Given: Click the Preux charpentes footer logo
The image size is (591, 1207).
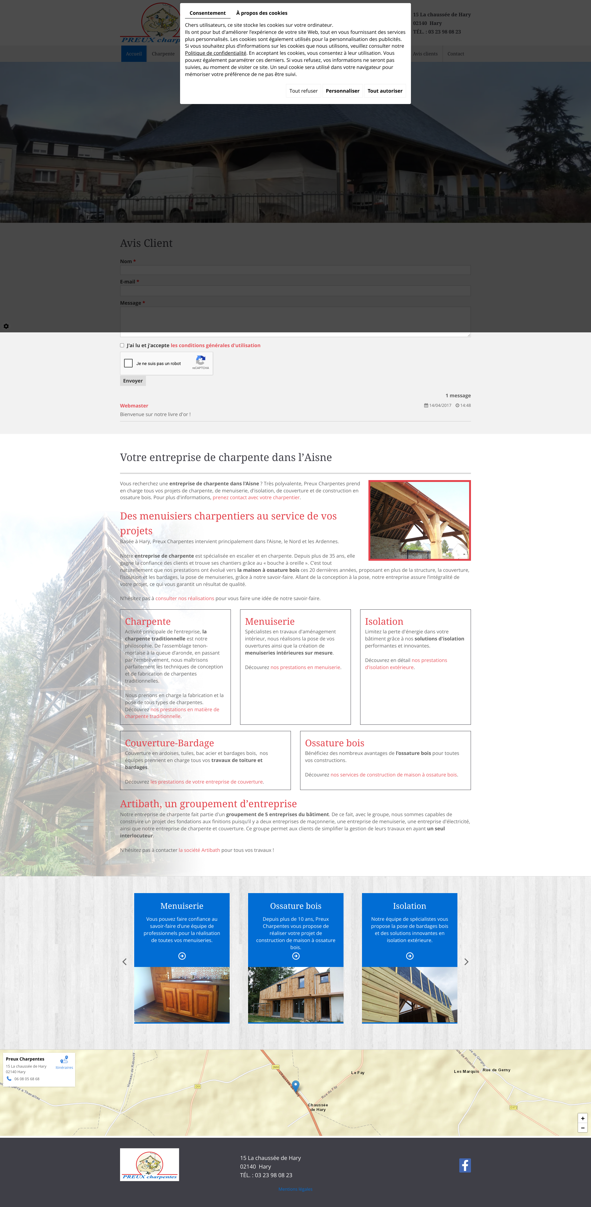Looking at the screenshot, I should coord(150,1164).
